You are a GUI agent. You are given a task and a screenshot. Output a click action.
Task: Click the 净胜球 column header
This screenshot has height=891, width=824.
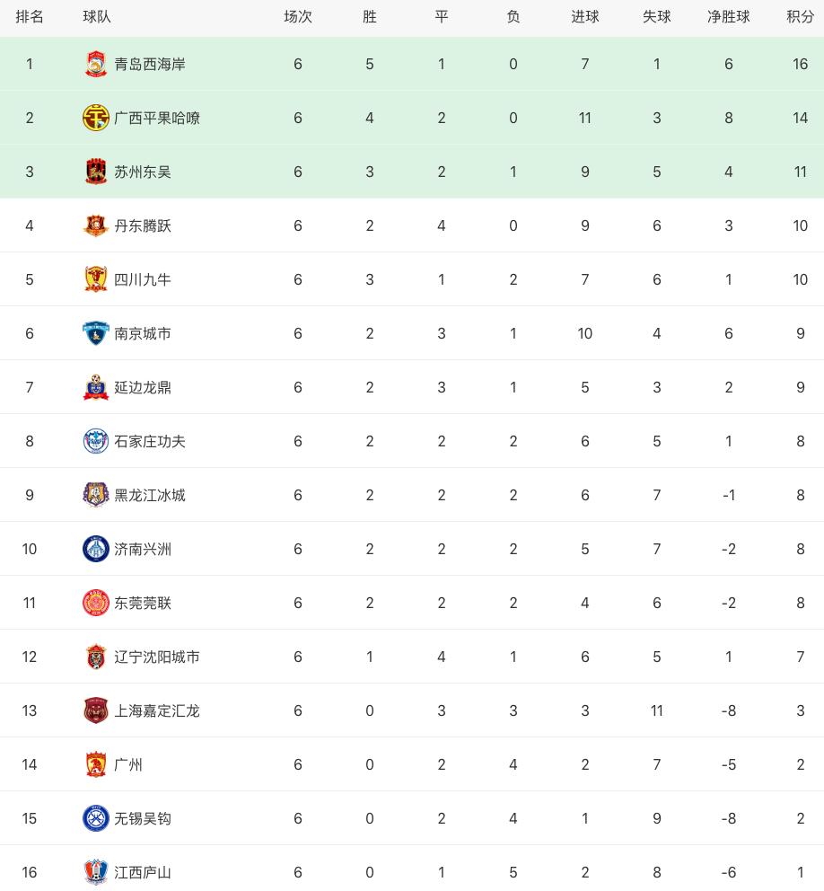tap(728, 17)
